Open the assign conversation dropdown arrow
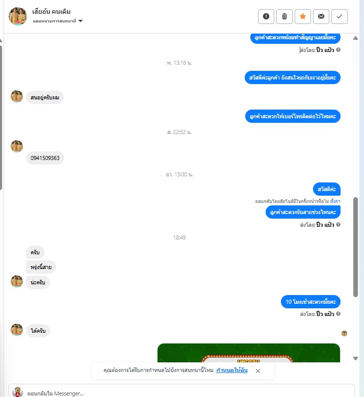The image size is (364, 397). pos(81,21)
